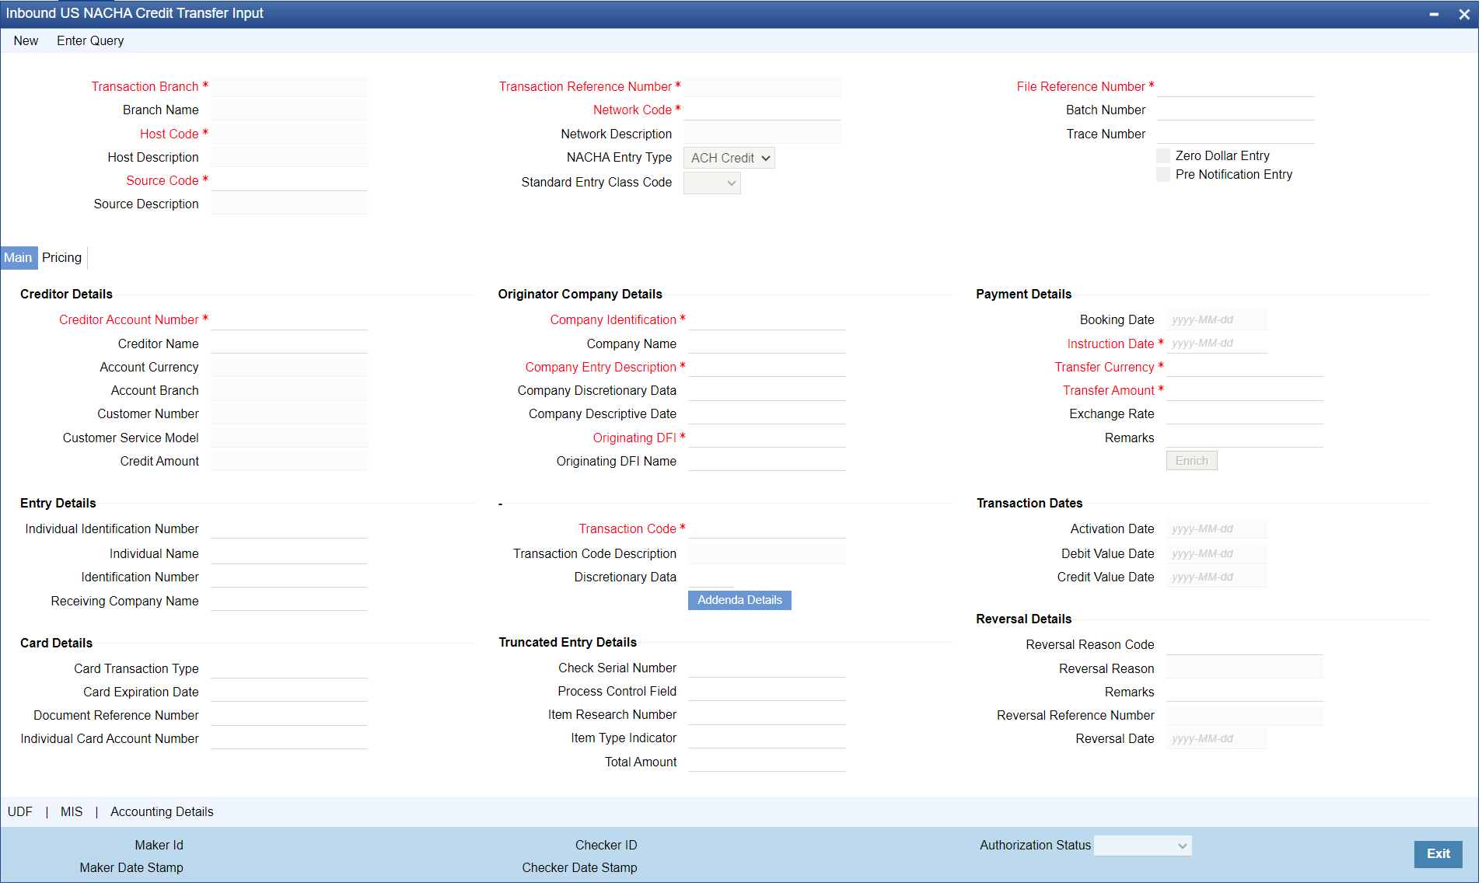Click the Company Entry Description field

[x=767, y=368]
